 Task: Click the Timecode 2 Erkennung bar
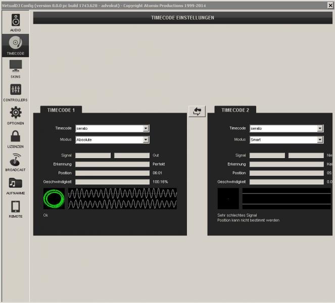pos(286,164)
